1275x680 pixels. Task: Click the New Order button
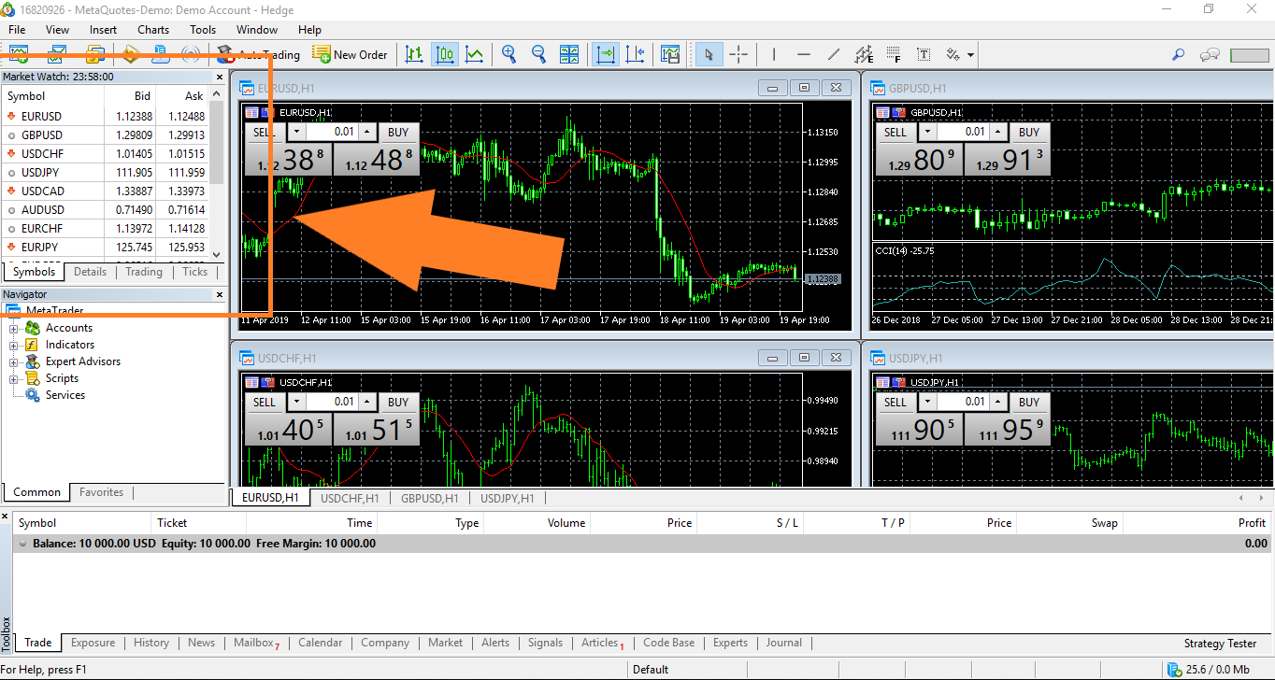click(x=351, y=54)
